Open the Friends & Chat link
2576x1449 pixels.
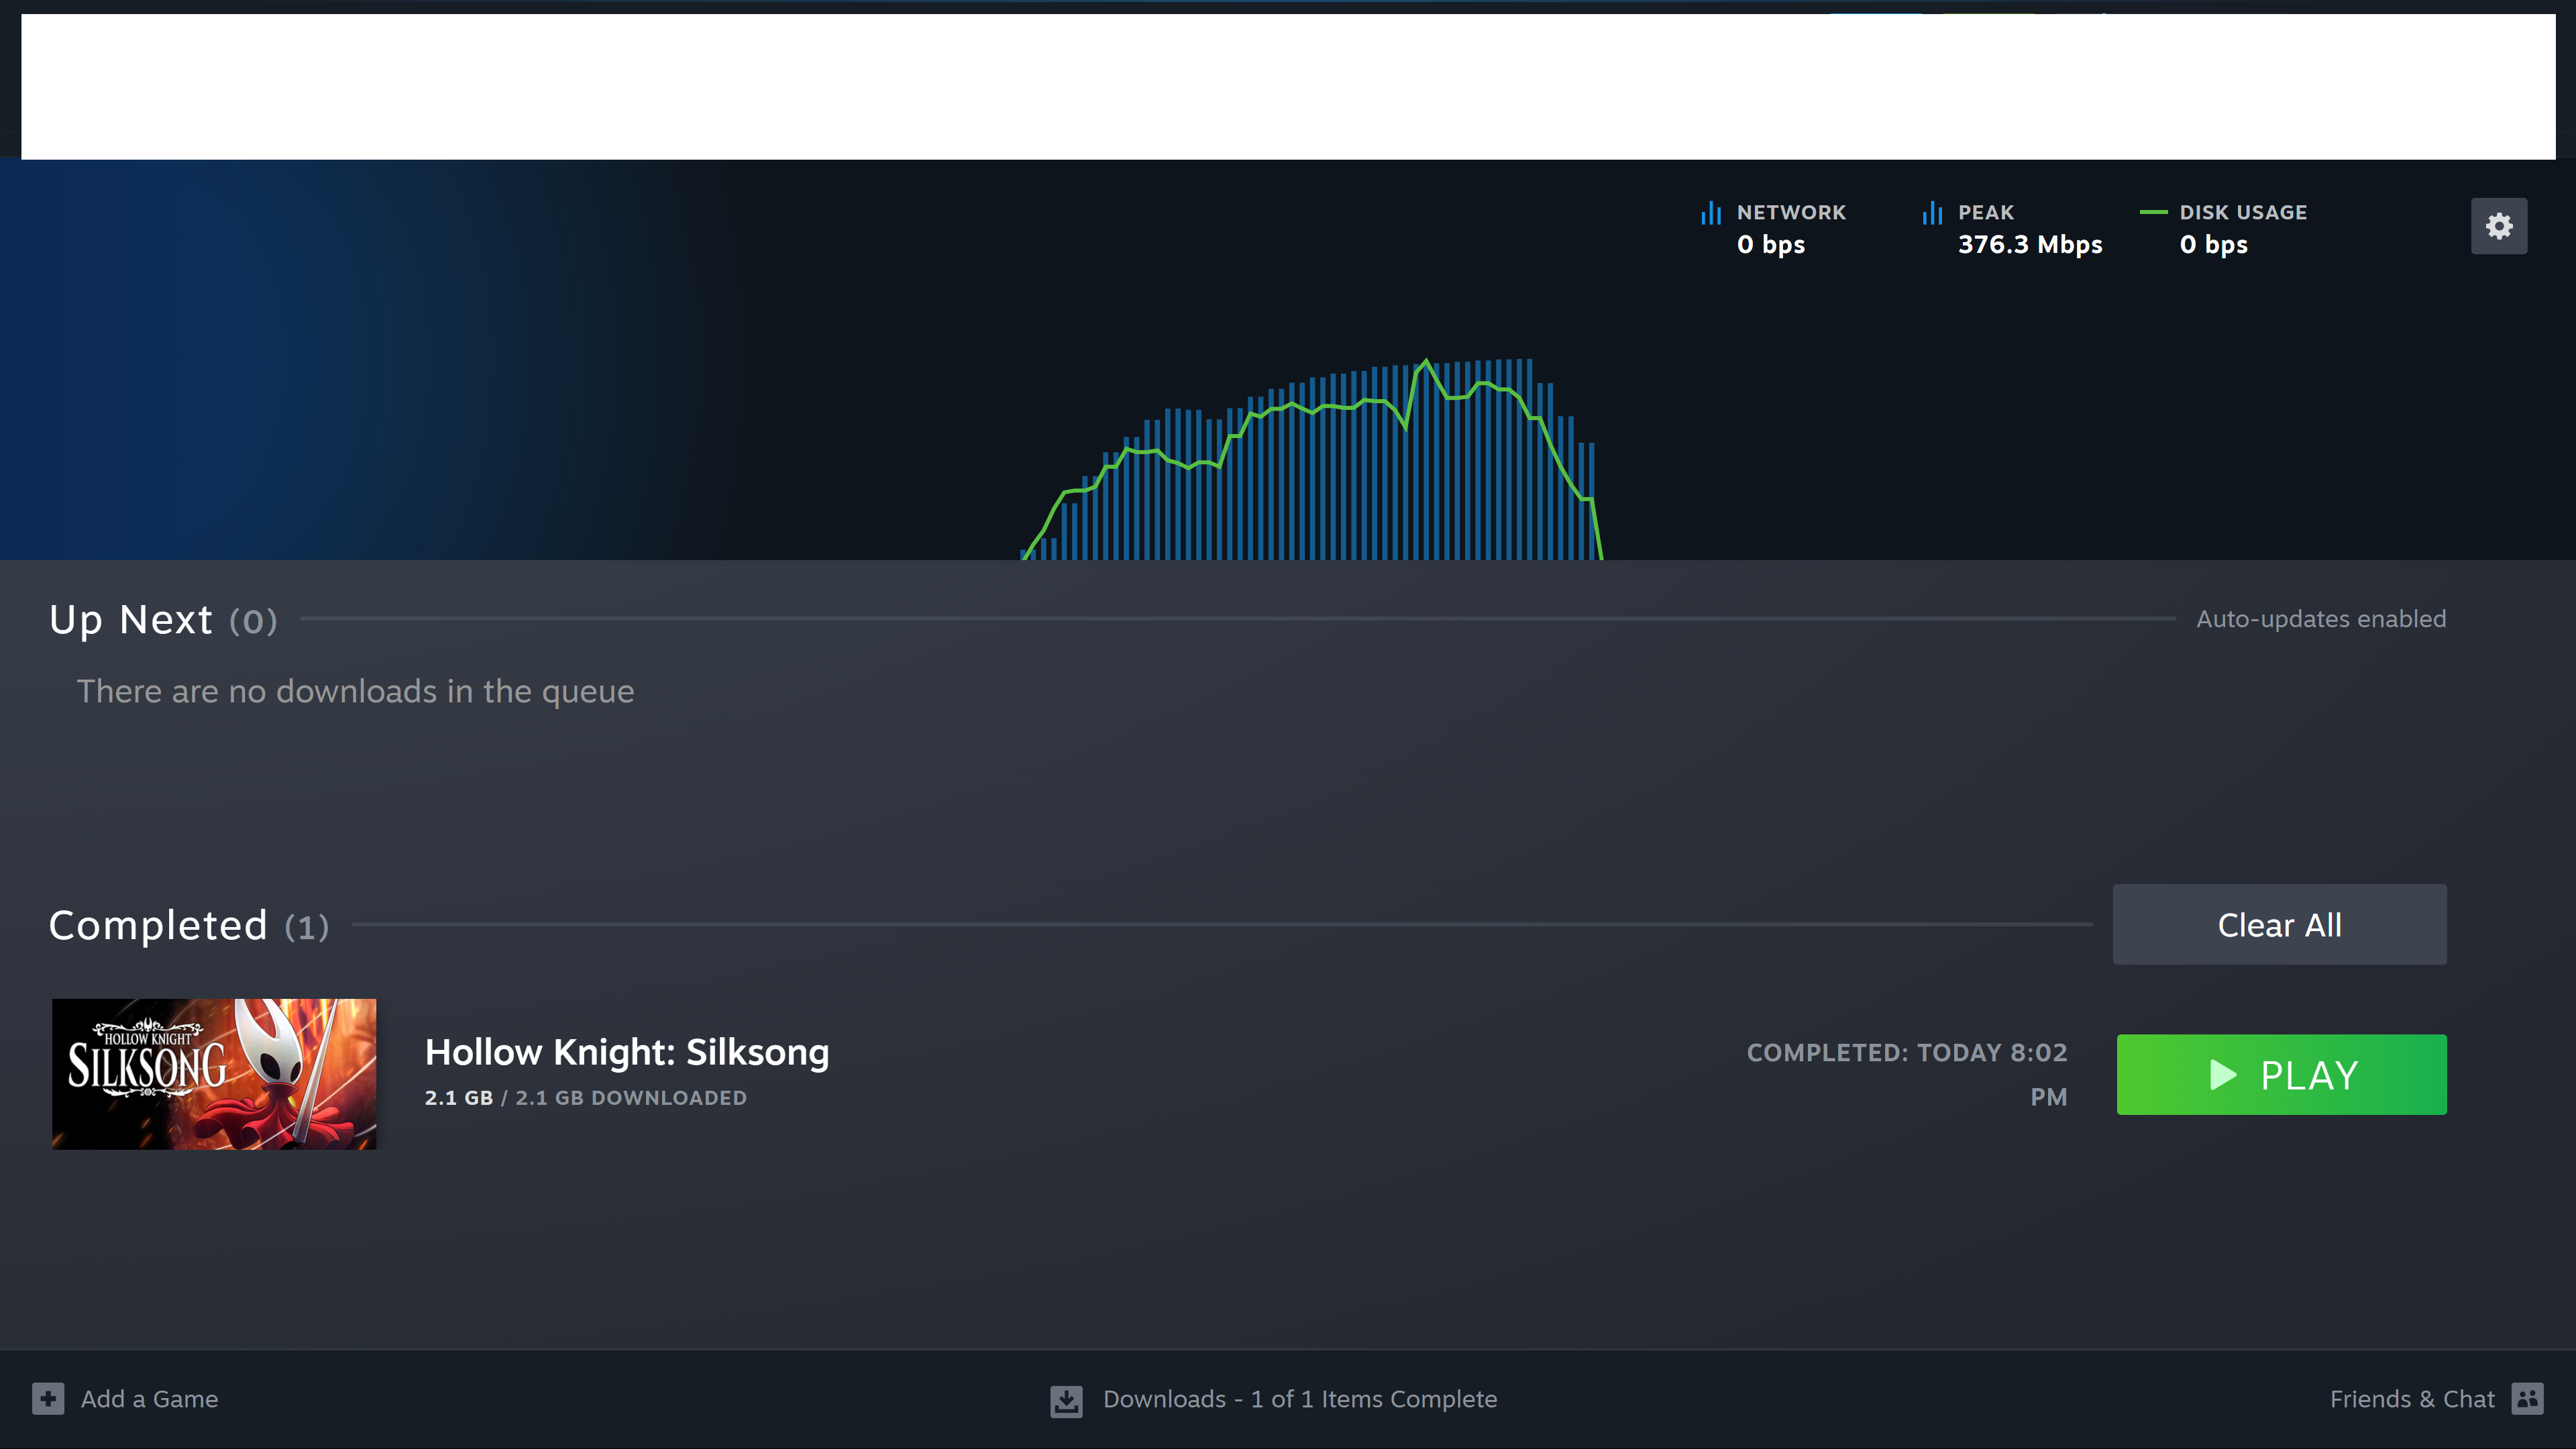point(2412,1398)
